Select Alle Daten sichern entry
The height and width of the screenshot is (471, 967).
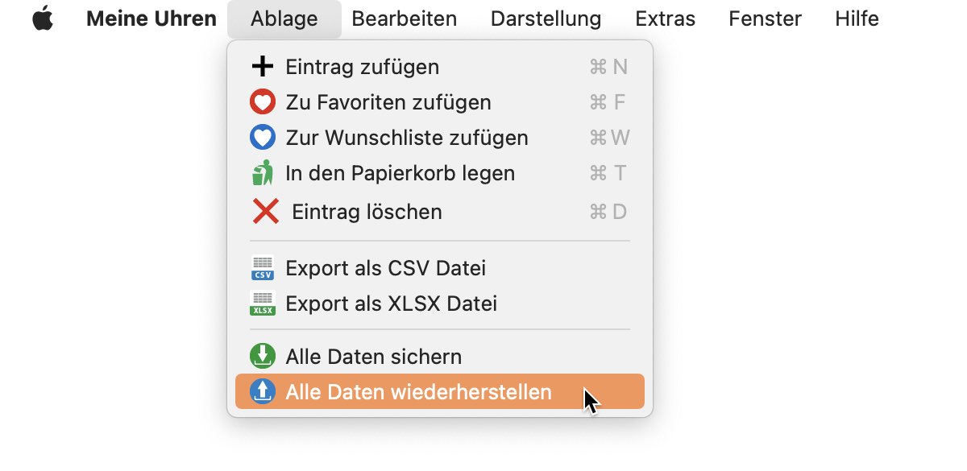pyautogui.click(x=440, y=356)
